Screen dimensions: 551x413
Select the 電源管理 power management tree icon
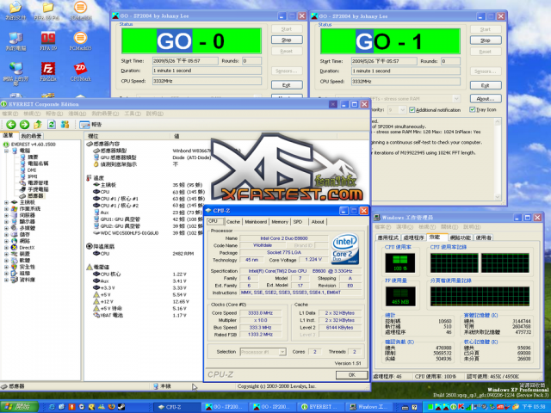pos(23,183)
